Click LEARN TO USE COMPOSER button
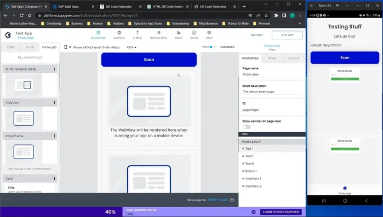Image resolution: width=383 pixels, height=217 pixels. pos(281,212)
